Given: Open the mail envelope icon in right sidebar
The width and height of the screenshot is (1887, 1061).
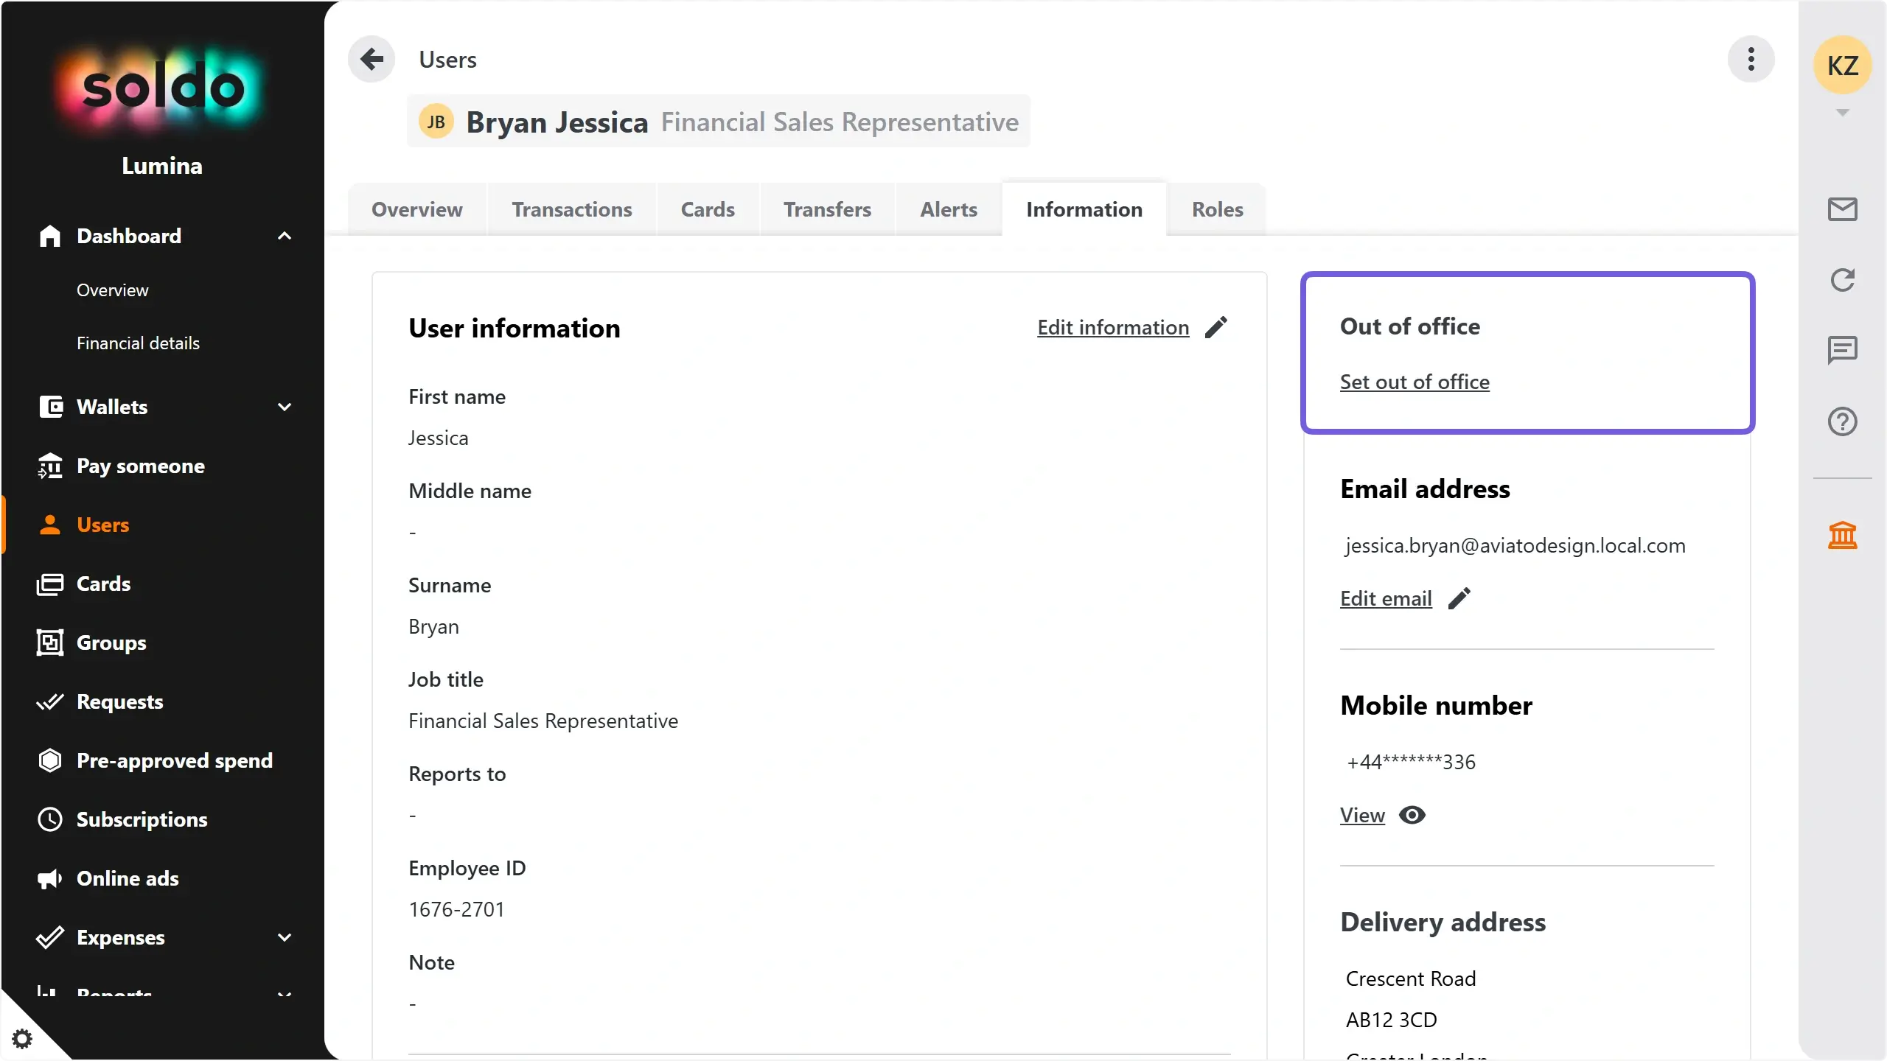Looking at the screenshot, I should (1842, 209).
